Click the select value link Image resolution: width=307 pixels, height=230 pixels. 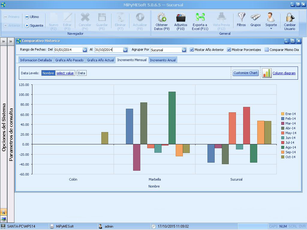click(65, 73)
